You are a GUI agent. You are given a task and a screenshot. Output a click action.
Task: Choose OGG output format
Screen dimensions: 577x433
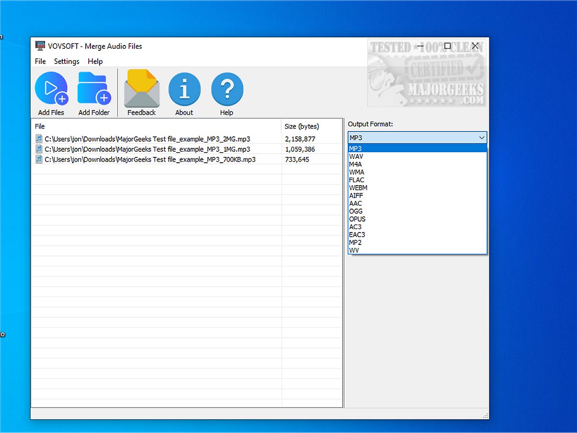418,211
